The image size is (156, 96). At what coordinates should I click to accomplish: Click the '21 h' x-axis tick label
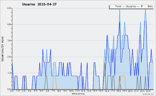click(x=136, y=91)
